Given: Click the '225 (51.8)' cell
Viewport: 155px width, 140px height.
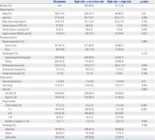Looking at the screenshot, I should (60, 113).
